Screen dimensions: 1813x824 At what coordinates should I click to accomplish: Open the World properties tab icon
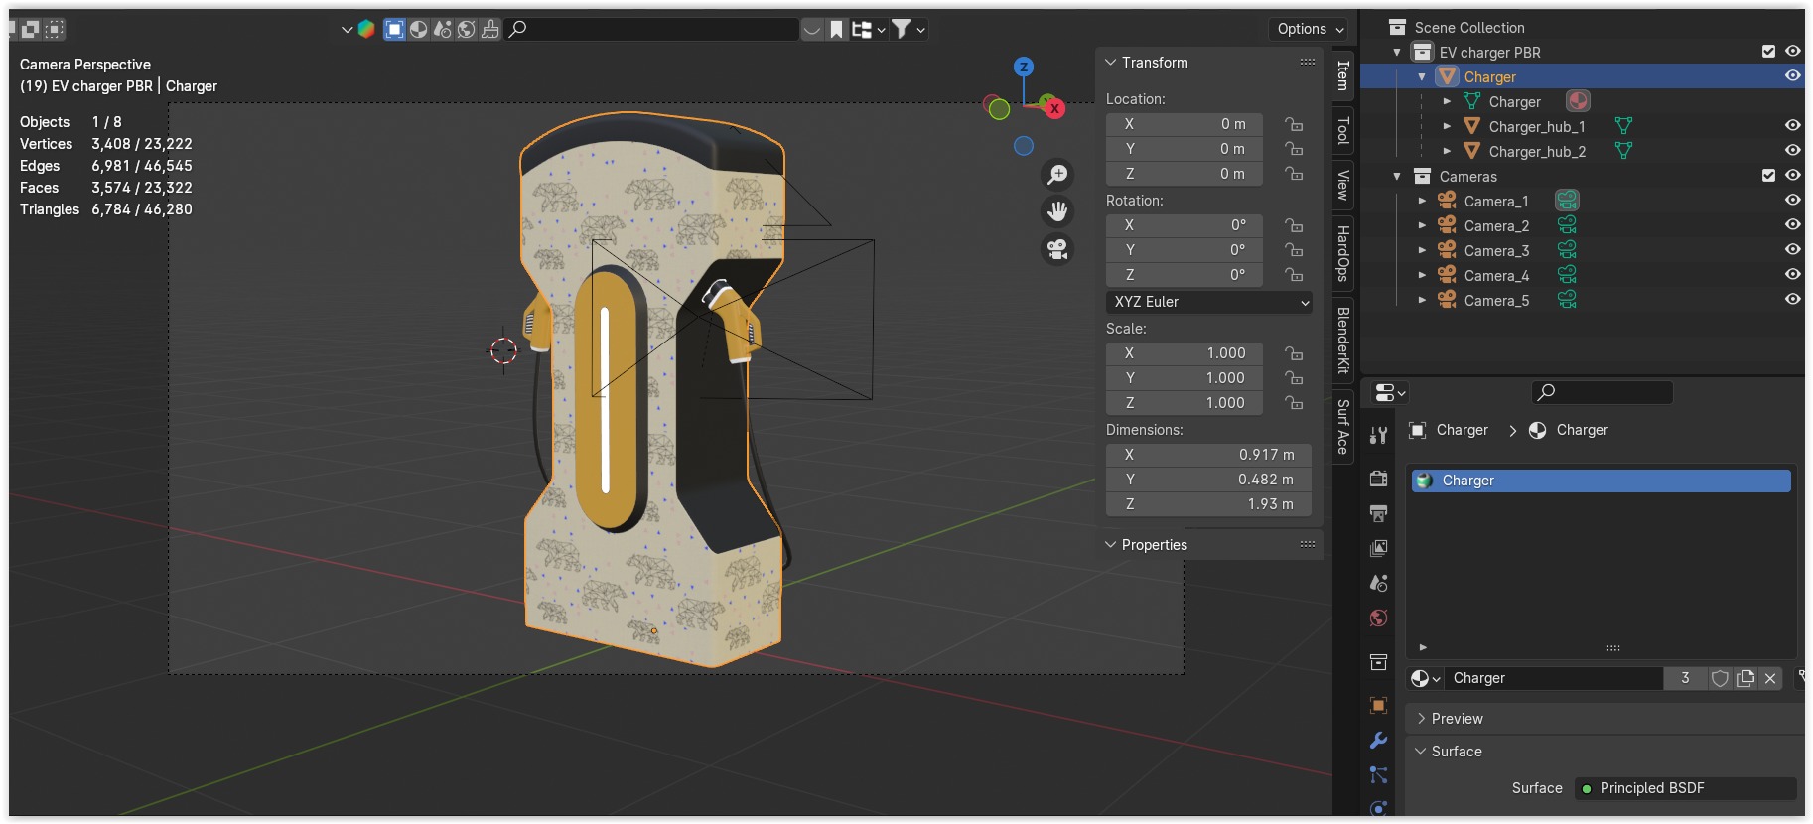tap(1378, 618)
